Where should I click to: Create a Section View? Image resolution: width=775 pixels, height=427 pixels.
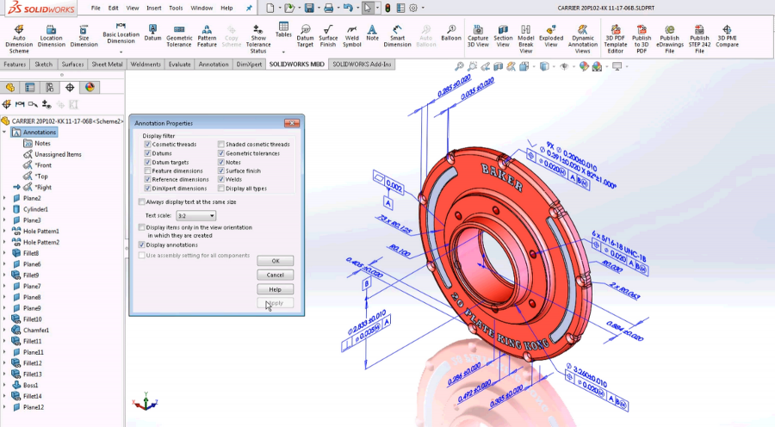(503, 36)
